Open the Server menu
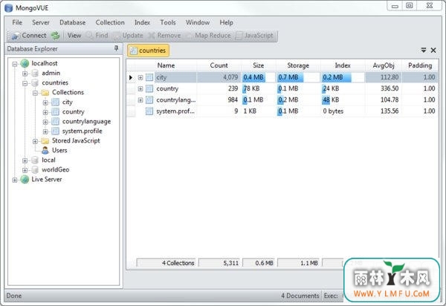 coord(41,22)
